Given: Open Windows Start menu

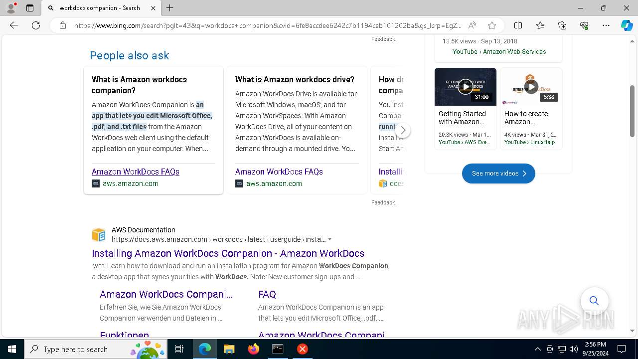Looking at the screenshot, I should tap(12, 349).
